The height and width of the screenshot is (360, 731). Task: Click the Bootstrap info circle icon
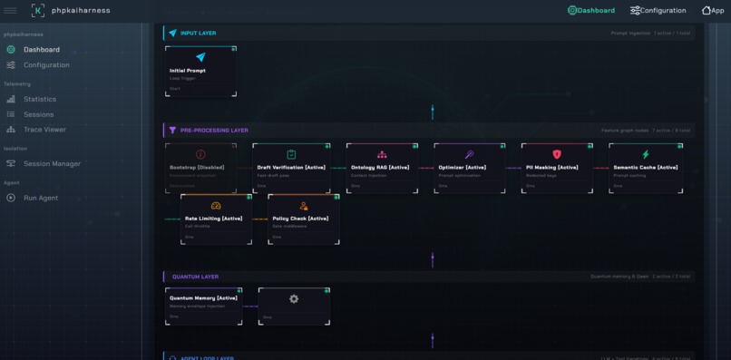coord(200,154)
